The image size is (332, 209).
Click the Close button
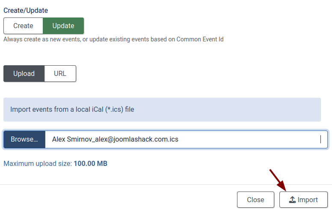coord(255,200)
